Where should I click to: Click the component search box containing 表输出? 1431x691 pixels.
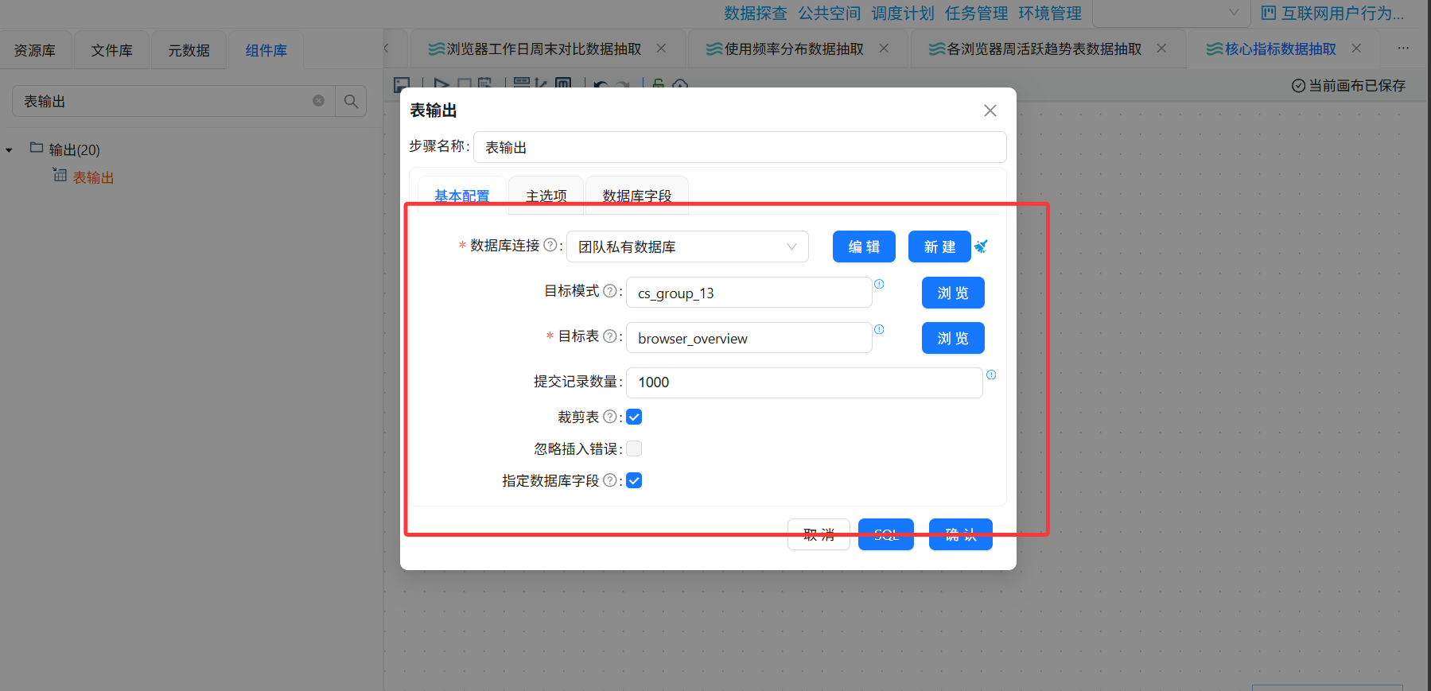click(173, 101)
